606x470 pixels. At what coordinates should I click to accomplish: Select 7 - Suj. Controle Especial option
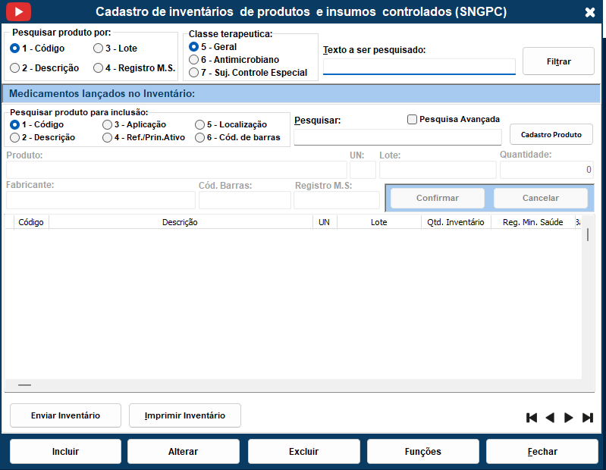pos(194,73)
